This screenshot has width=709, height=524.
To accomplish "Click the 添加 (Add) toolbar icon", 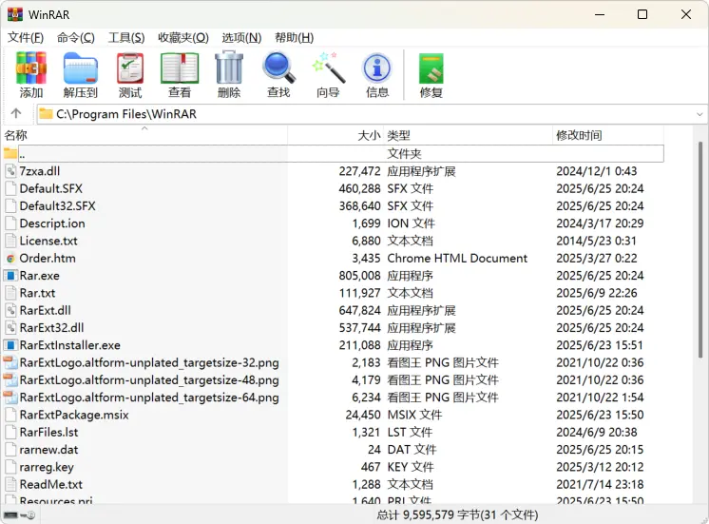I will 30,68.
